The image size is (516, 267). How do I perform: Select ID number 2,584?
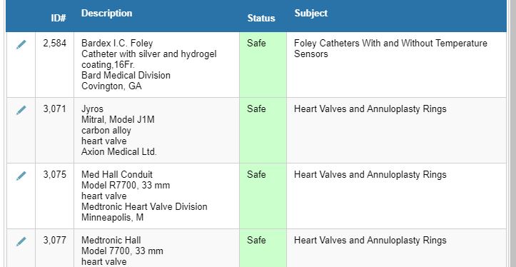pyautogui.click(x=55, y=43)
